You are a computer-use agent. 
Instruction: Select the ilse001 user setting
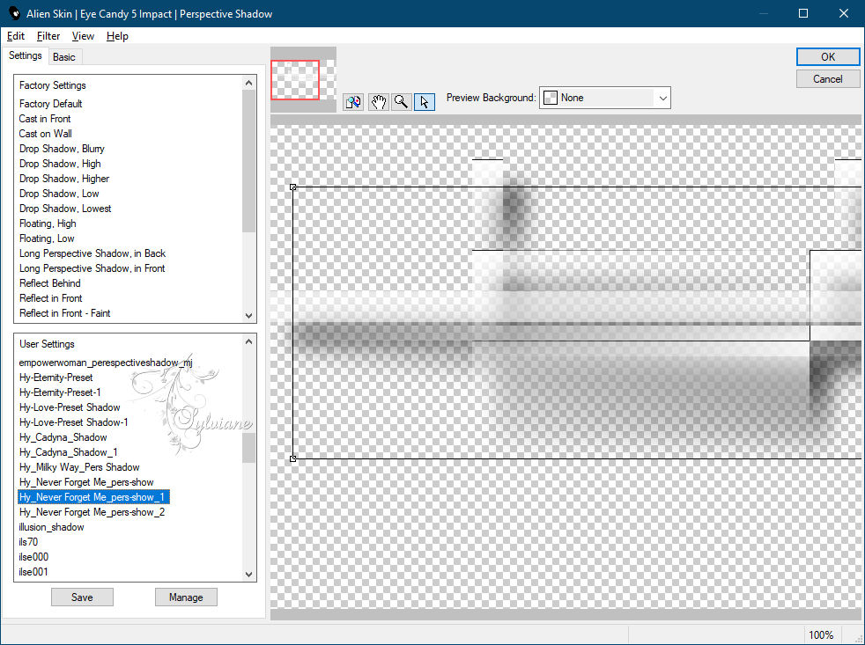[33, 572]
